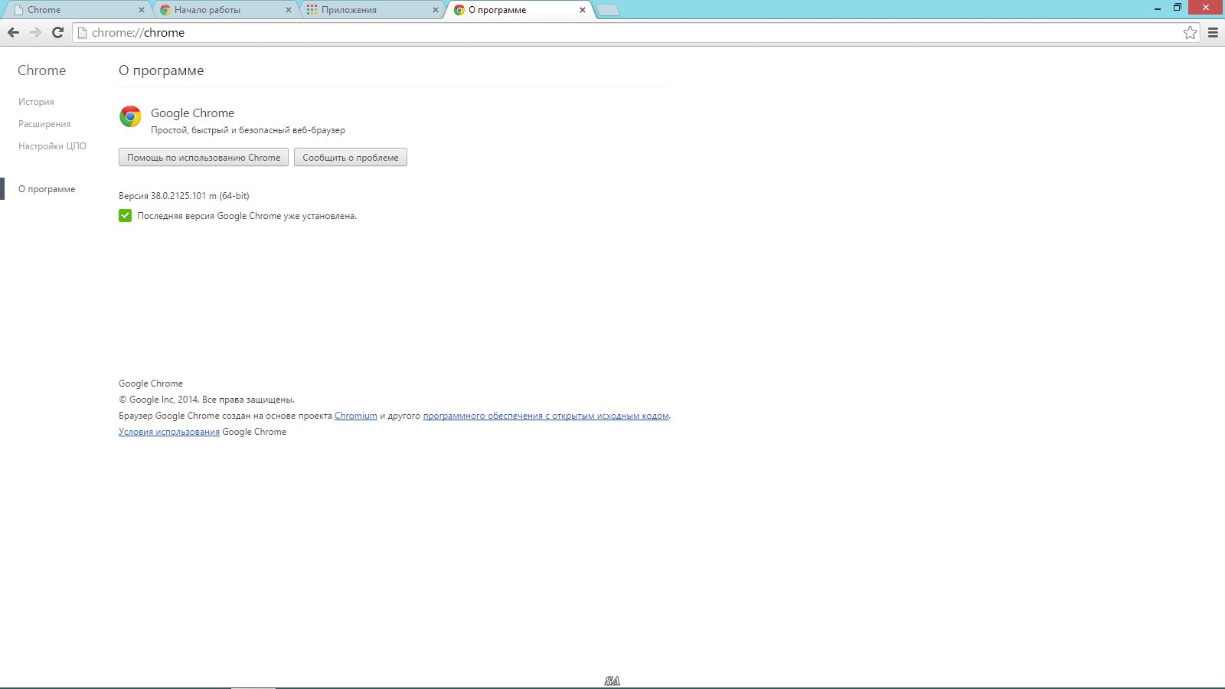Click 'Сообщить о проблеме' button

(x=351, y=157)
